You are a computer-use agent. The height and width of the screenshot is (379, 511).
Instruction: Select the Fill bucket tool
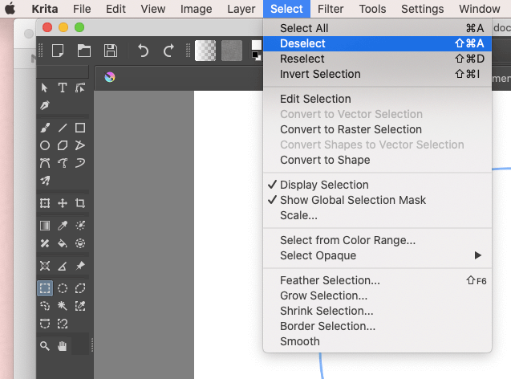(x=63, y=243)
